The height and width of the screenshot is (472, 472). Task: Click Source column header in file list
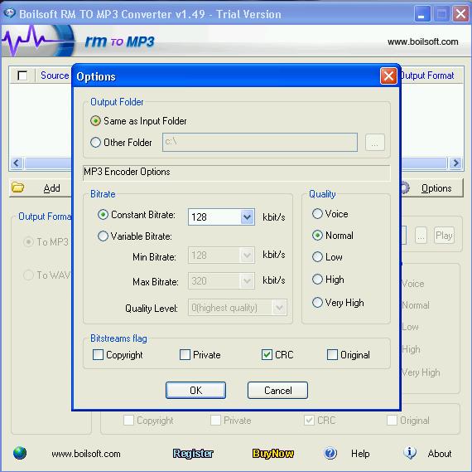[x=55, y=75]
